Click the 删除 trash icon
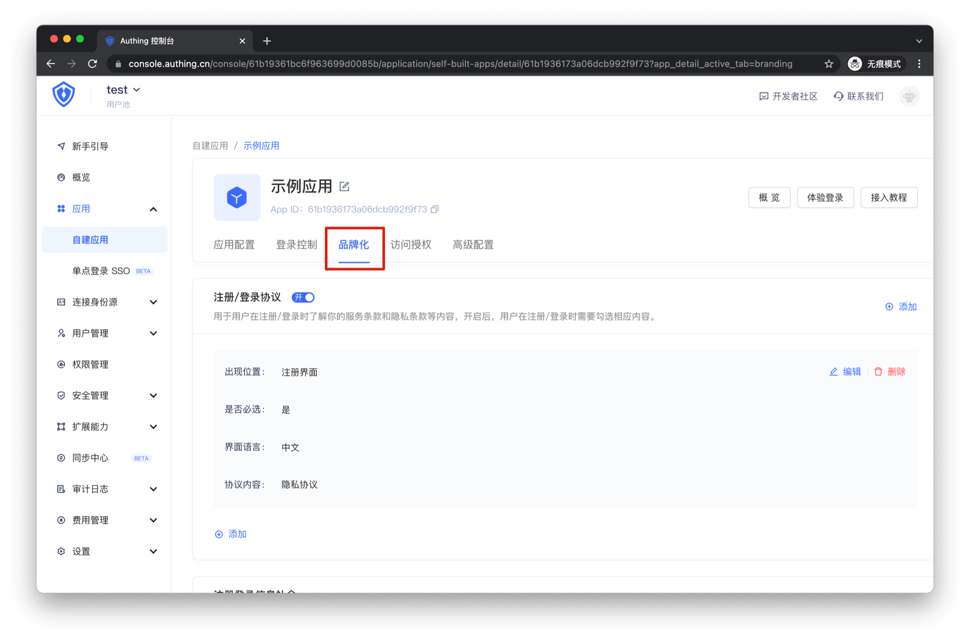This screenshot has width=970, height=641. (x=879, y=372)
